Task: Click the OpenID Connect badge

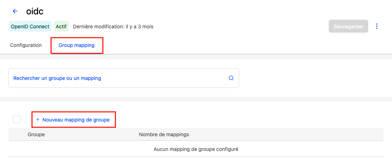Action: click(30, 27)
